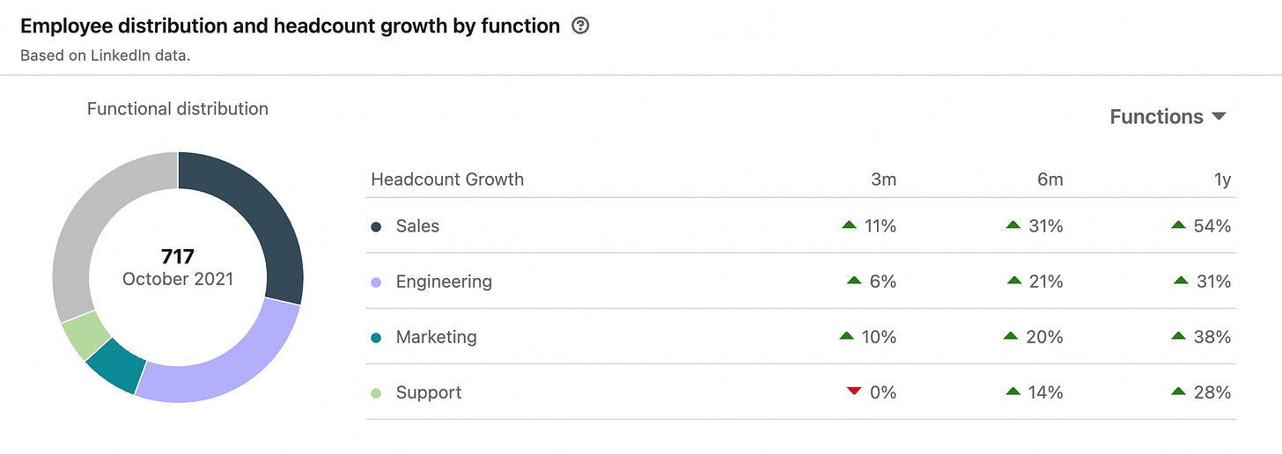Click the Sales row label
Viewport: 1282px width, 454px height.
[417, 226]
